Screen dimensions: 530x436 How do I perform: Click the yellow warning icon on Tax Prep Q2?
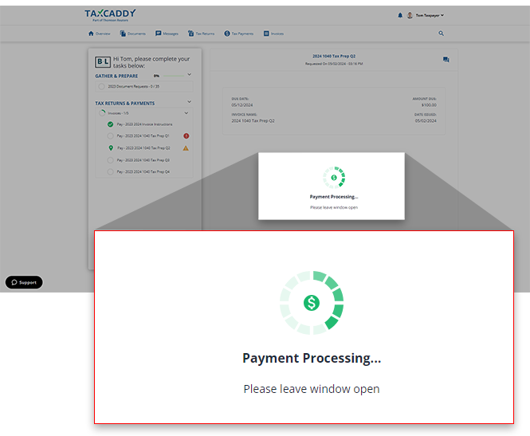[x=186, y=148]
